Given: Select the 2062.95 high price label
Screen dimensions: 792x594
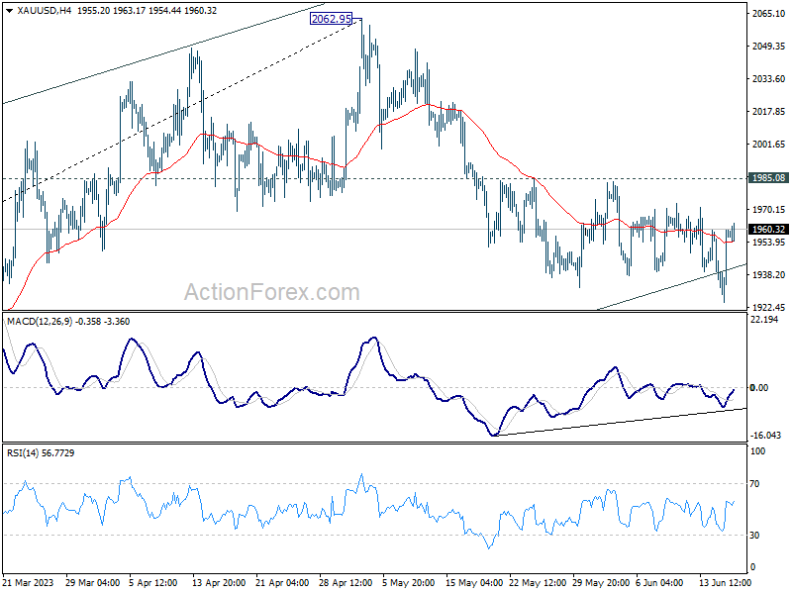Looking at the screenshot, I should coord(332,19).
